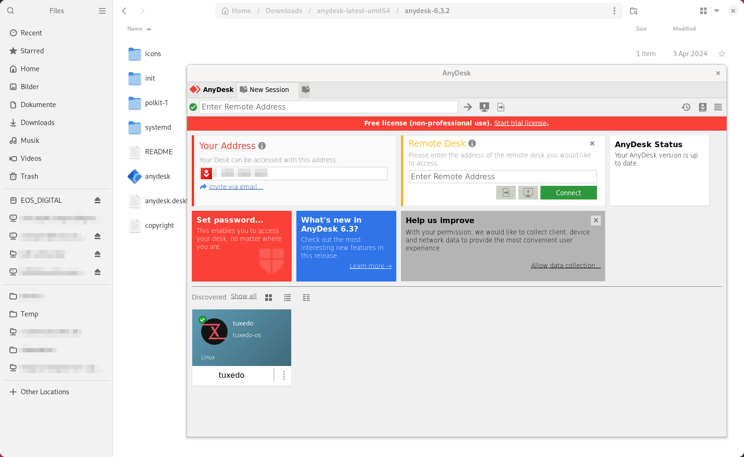Open the Learn more link
744x457 pixels.
click(x=370, y=266)
